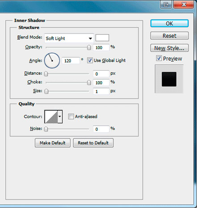Enable the Anti-aliased checkbox
The width and height of the screenshot is (197, 208).
pyautogui.click(x=71, y=116)
